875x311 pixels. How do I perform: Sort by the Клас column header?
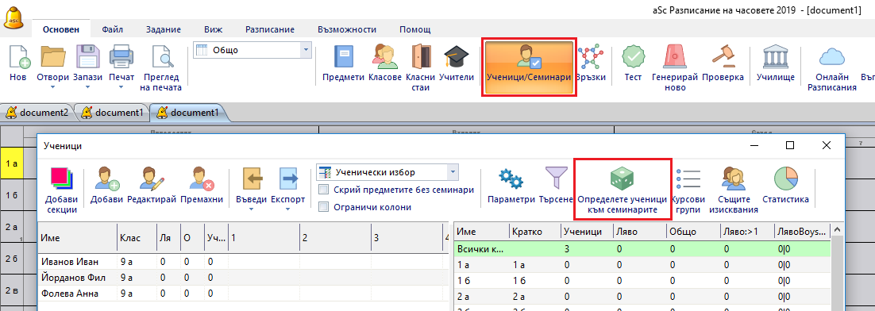(137, 238)
